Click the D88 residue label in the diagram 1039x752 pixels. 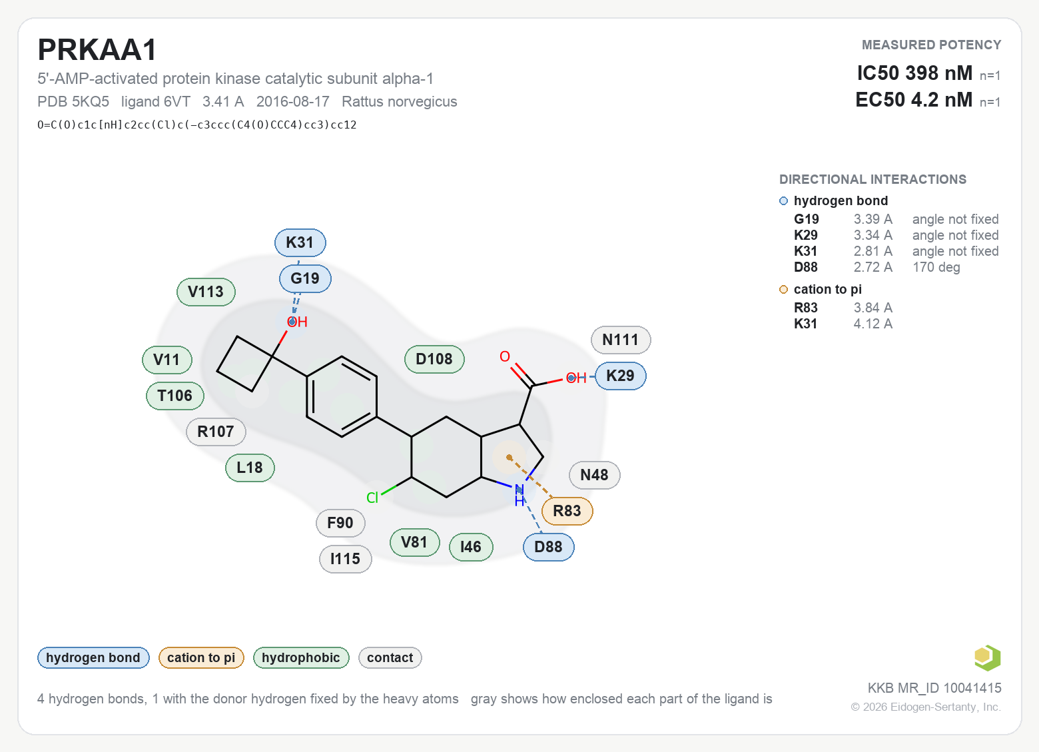click(549, 547)
